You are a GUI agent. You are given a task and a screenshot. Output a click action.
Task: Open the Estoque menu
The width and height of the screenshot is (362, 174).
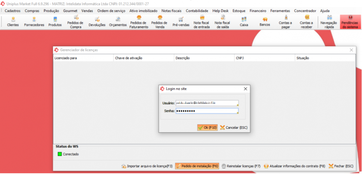[239, 11]
